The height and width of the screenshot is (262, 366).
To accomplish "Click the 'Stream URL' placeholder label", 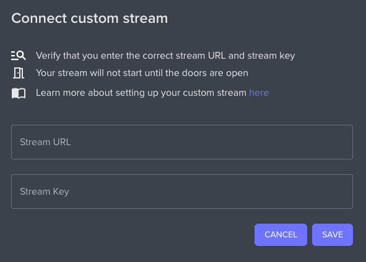I will tap(45, 142).
